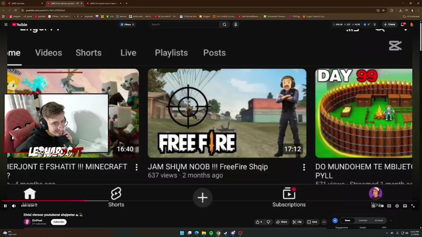The image size is (422, 237).
Task: Open the notifications bell
Action: 403,24
